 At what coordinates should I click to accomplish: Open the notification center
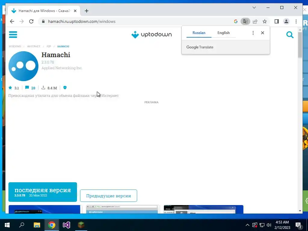click(298, 225)
